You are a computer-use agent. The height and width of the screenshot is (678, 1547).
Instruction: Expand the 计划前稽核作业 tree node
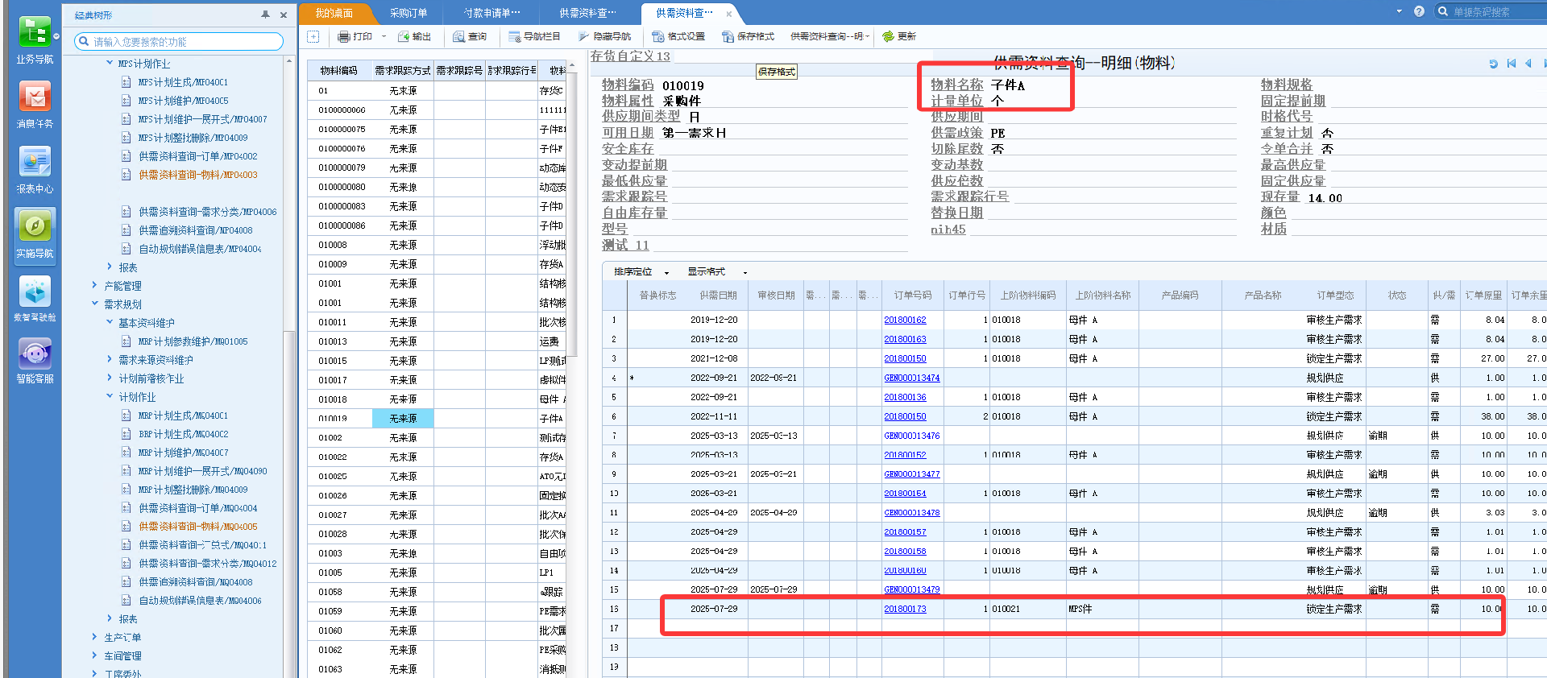tap(110, 378)
